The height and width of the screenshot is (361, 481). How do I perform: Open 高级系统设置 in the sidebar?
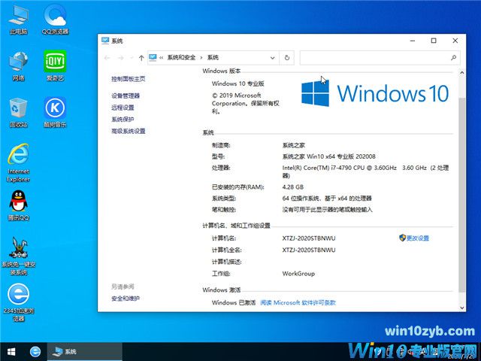[129, 131]
